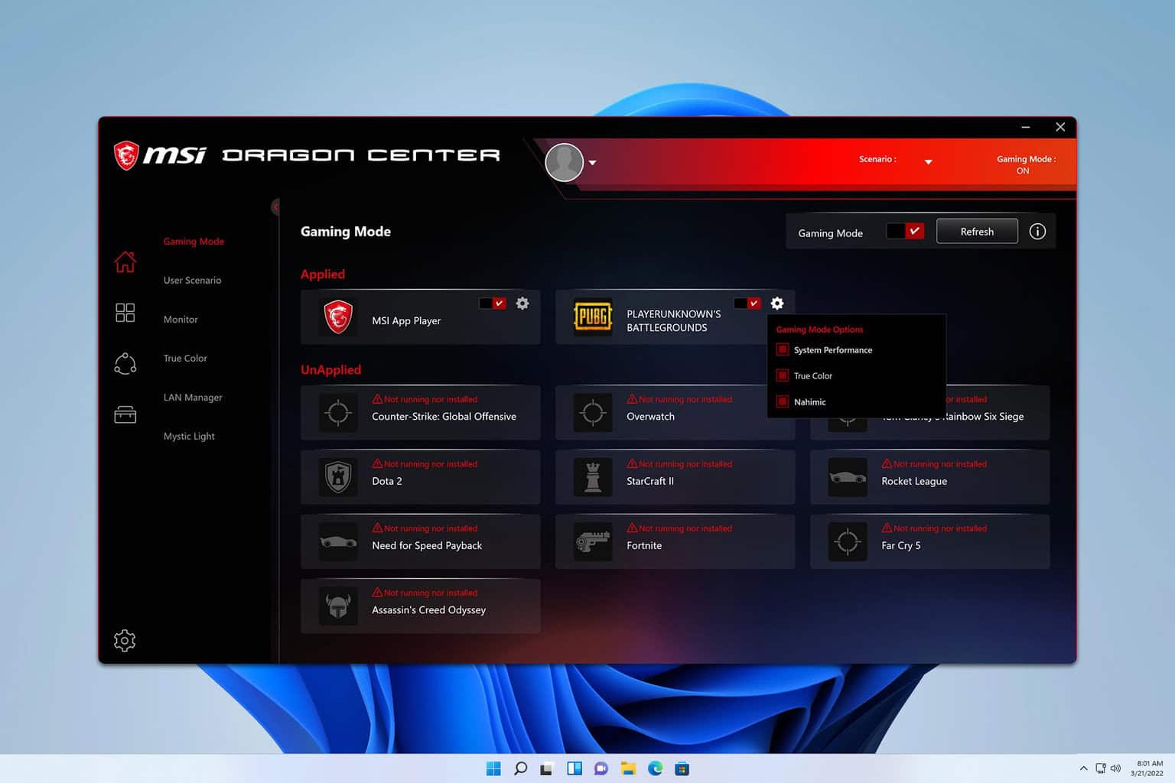
Task: Open the toolbox icon in sidebar
Action: (125, 414)
